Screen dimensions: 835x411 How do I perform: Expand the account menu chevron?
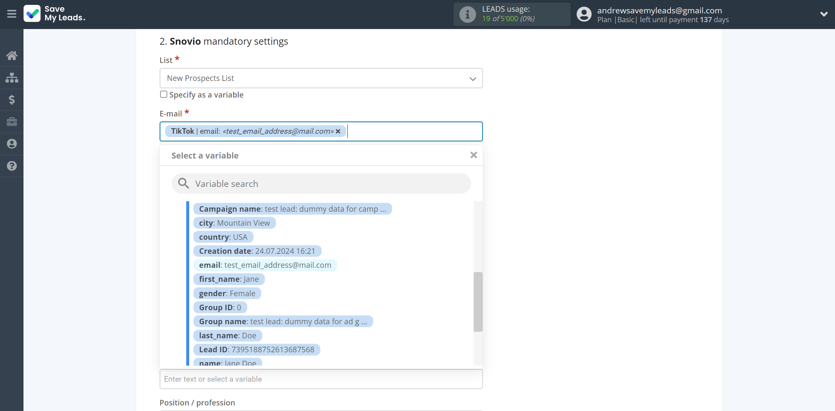824,14
